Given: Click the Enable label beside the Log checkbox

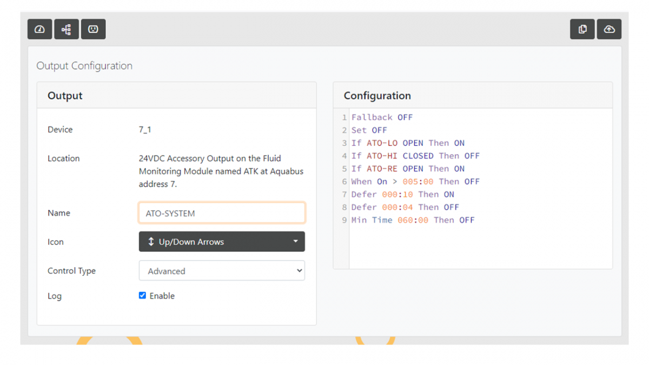Looking at the screenshot, I should point(162,296).
